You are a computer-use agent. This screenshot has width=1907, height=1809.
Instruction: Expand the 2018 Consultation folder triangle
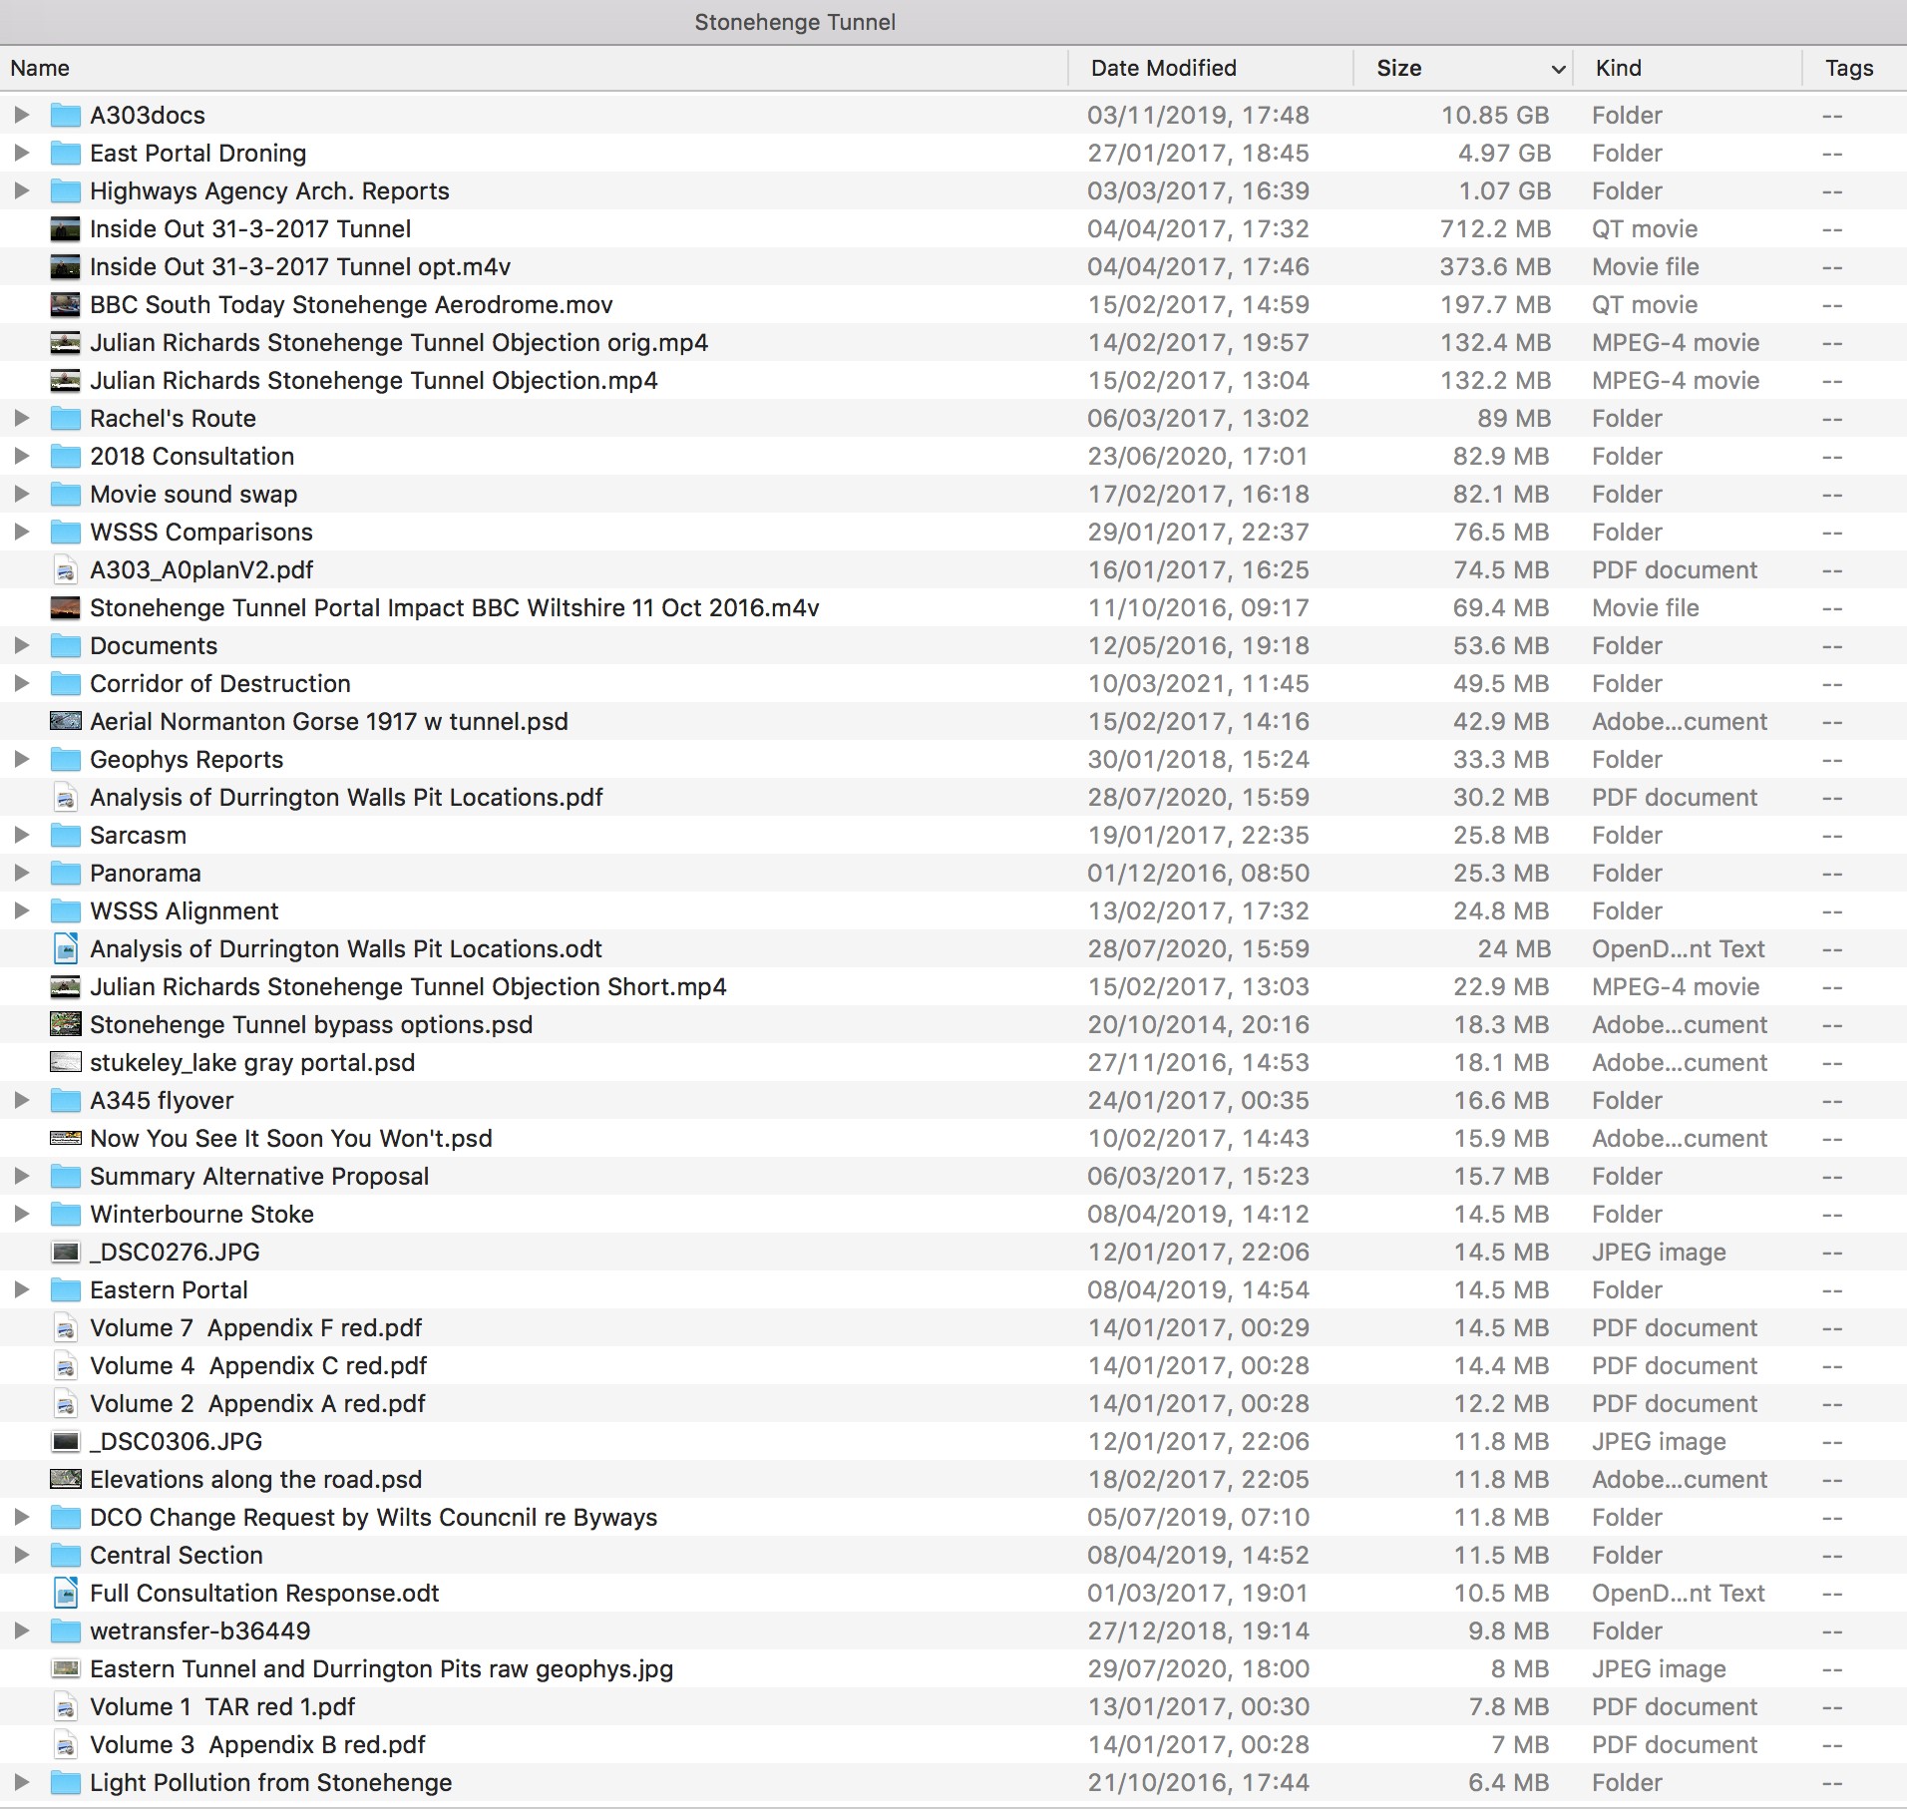pyautogui.click(x=21, y=457)
